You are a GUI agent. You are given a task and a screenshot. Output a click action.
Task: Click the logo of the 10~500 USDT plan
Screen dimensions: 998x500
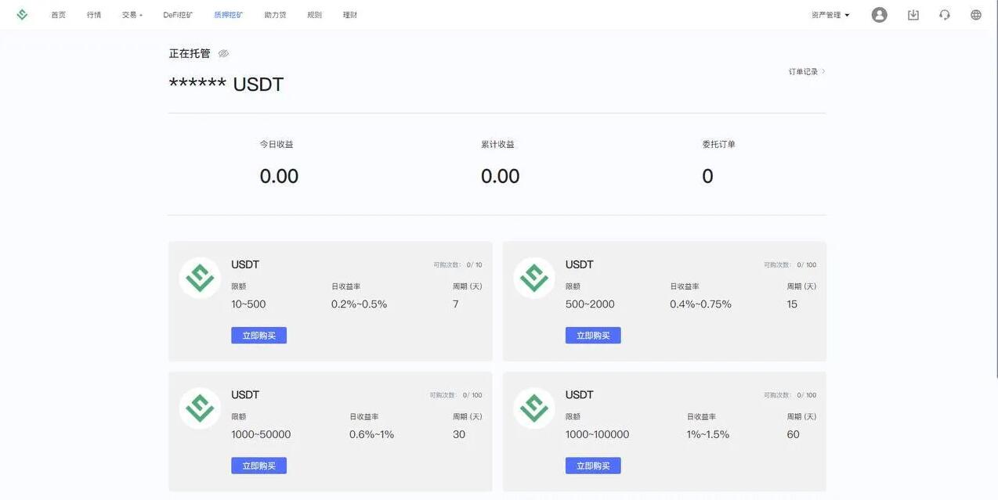(x=200, y=278)
